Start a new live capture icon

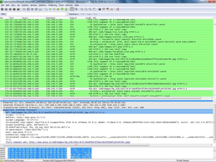tap(10, 9)
